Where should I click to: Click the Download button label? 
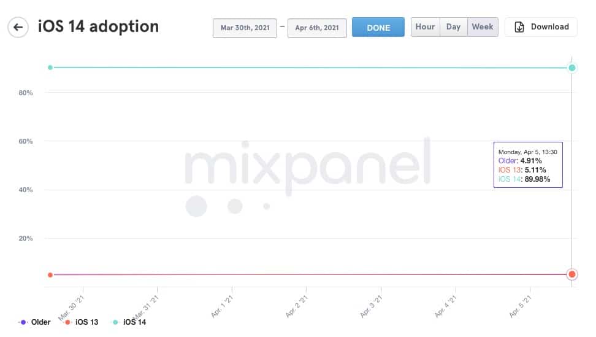pyautogui.click(x=549, y=27)
